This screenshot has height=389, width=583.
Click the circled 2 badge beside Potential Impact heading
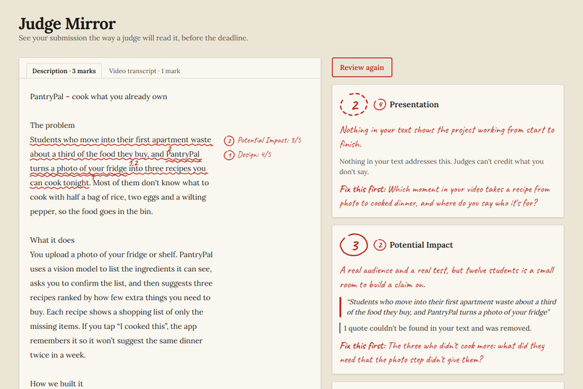tap(380, 245)
